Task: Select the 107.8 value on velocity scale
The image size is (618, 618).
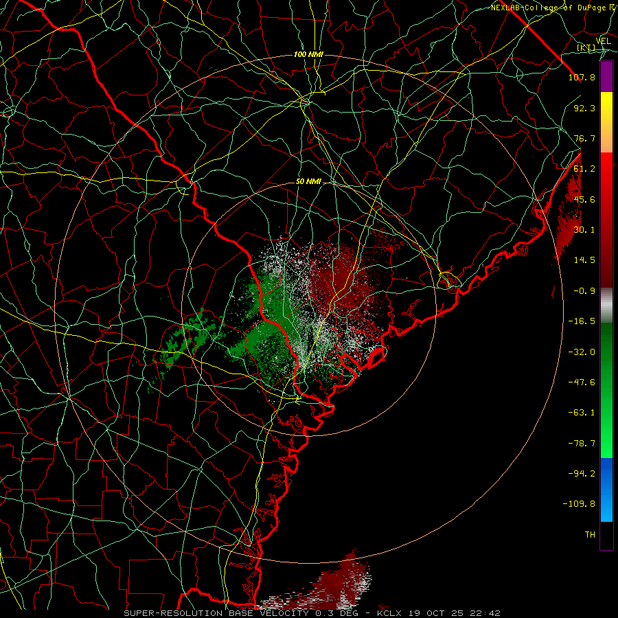Action: [x=582, y=77]
